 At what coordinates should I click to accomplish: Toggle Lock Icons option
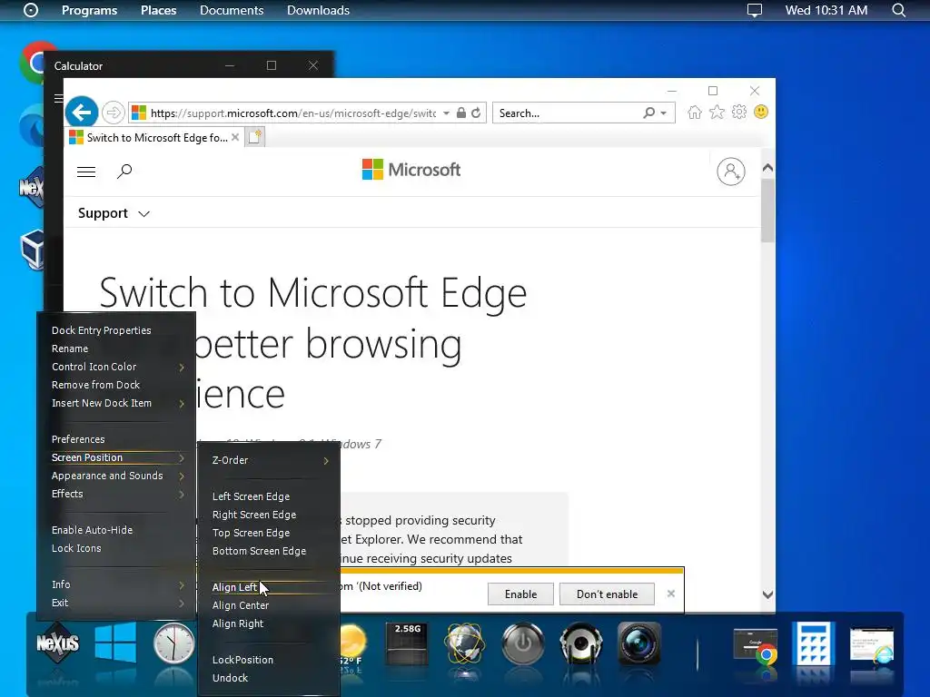pos(76,548)
